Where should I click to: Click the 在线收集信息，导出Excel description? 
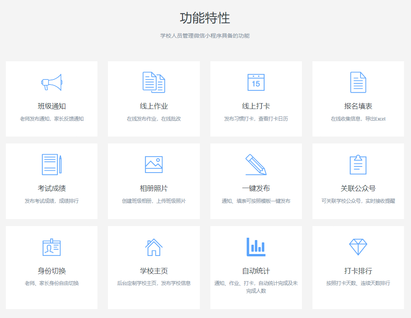click(358, 119)
